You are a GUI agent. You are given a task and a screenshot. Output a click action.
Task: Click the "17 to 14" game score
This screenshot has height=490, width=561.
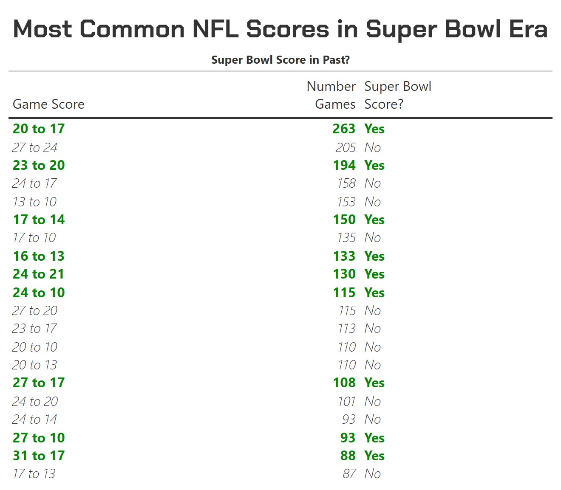click(39, 220)
